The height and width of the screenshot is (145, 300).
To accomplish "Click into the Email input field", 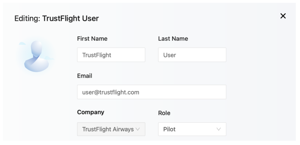I will [x=151, y=92].
